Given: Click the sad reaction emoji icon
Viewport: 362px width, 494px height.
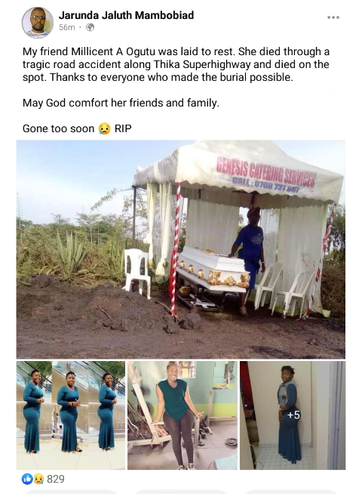Looking at the screenshot, I should point(38,479).
